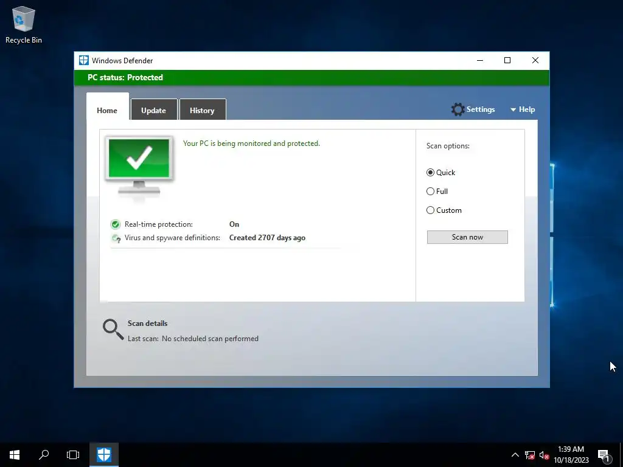Click 'Created 2707 days ago' value
This screenshot has width=623, height=467.
pos(268,238)
